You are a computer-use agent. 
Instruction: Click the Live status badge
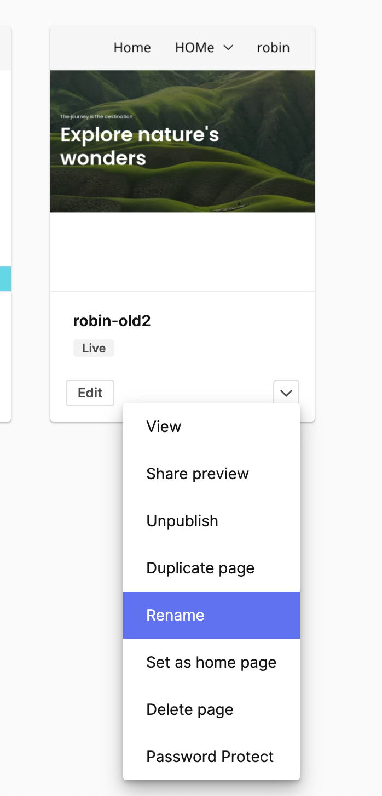click(x=94, y=348)
